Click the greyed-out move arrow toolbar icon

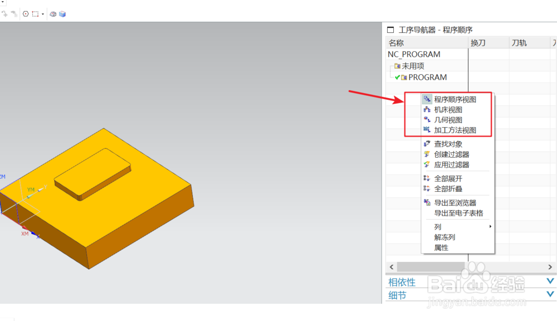tap(4, 14)
